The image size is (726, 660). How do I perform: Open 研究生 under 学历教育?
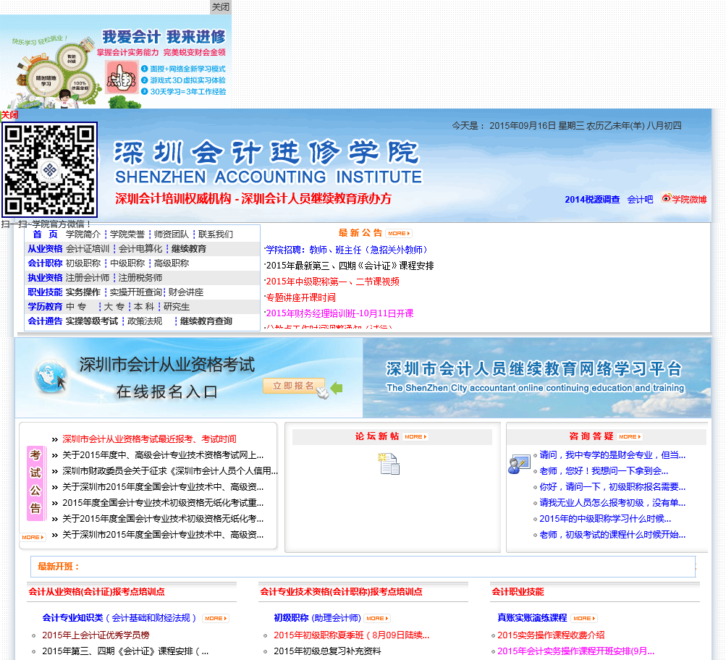click(177, 307)
